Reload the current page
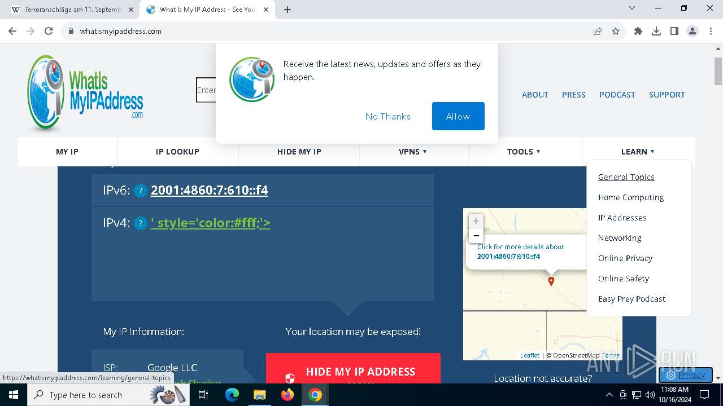 pos(49,31)
